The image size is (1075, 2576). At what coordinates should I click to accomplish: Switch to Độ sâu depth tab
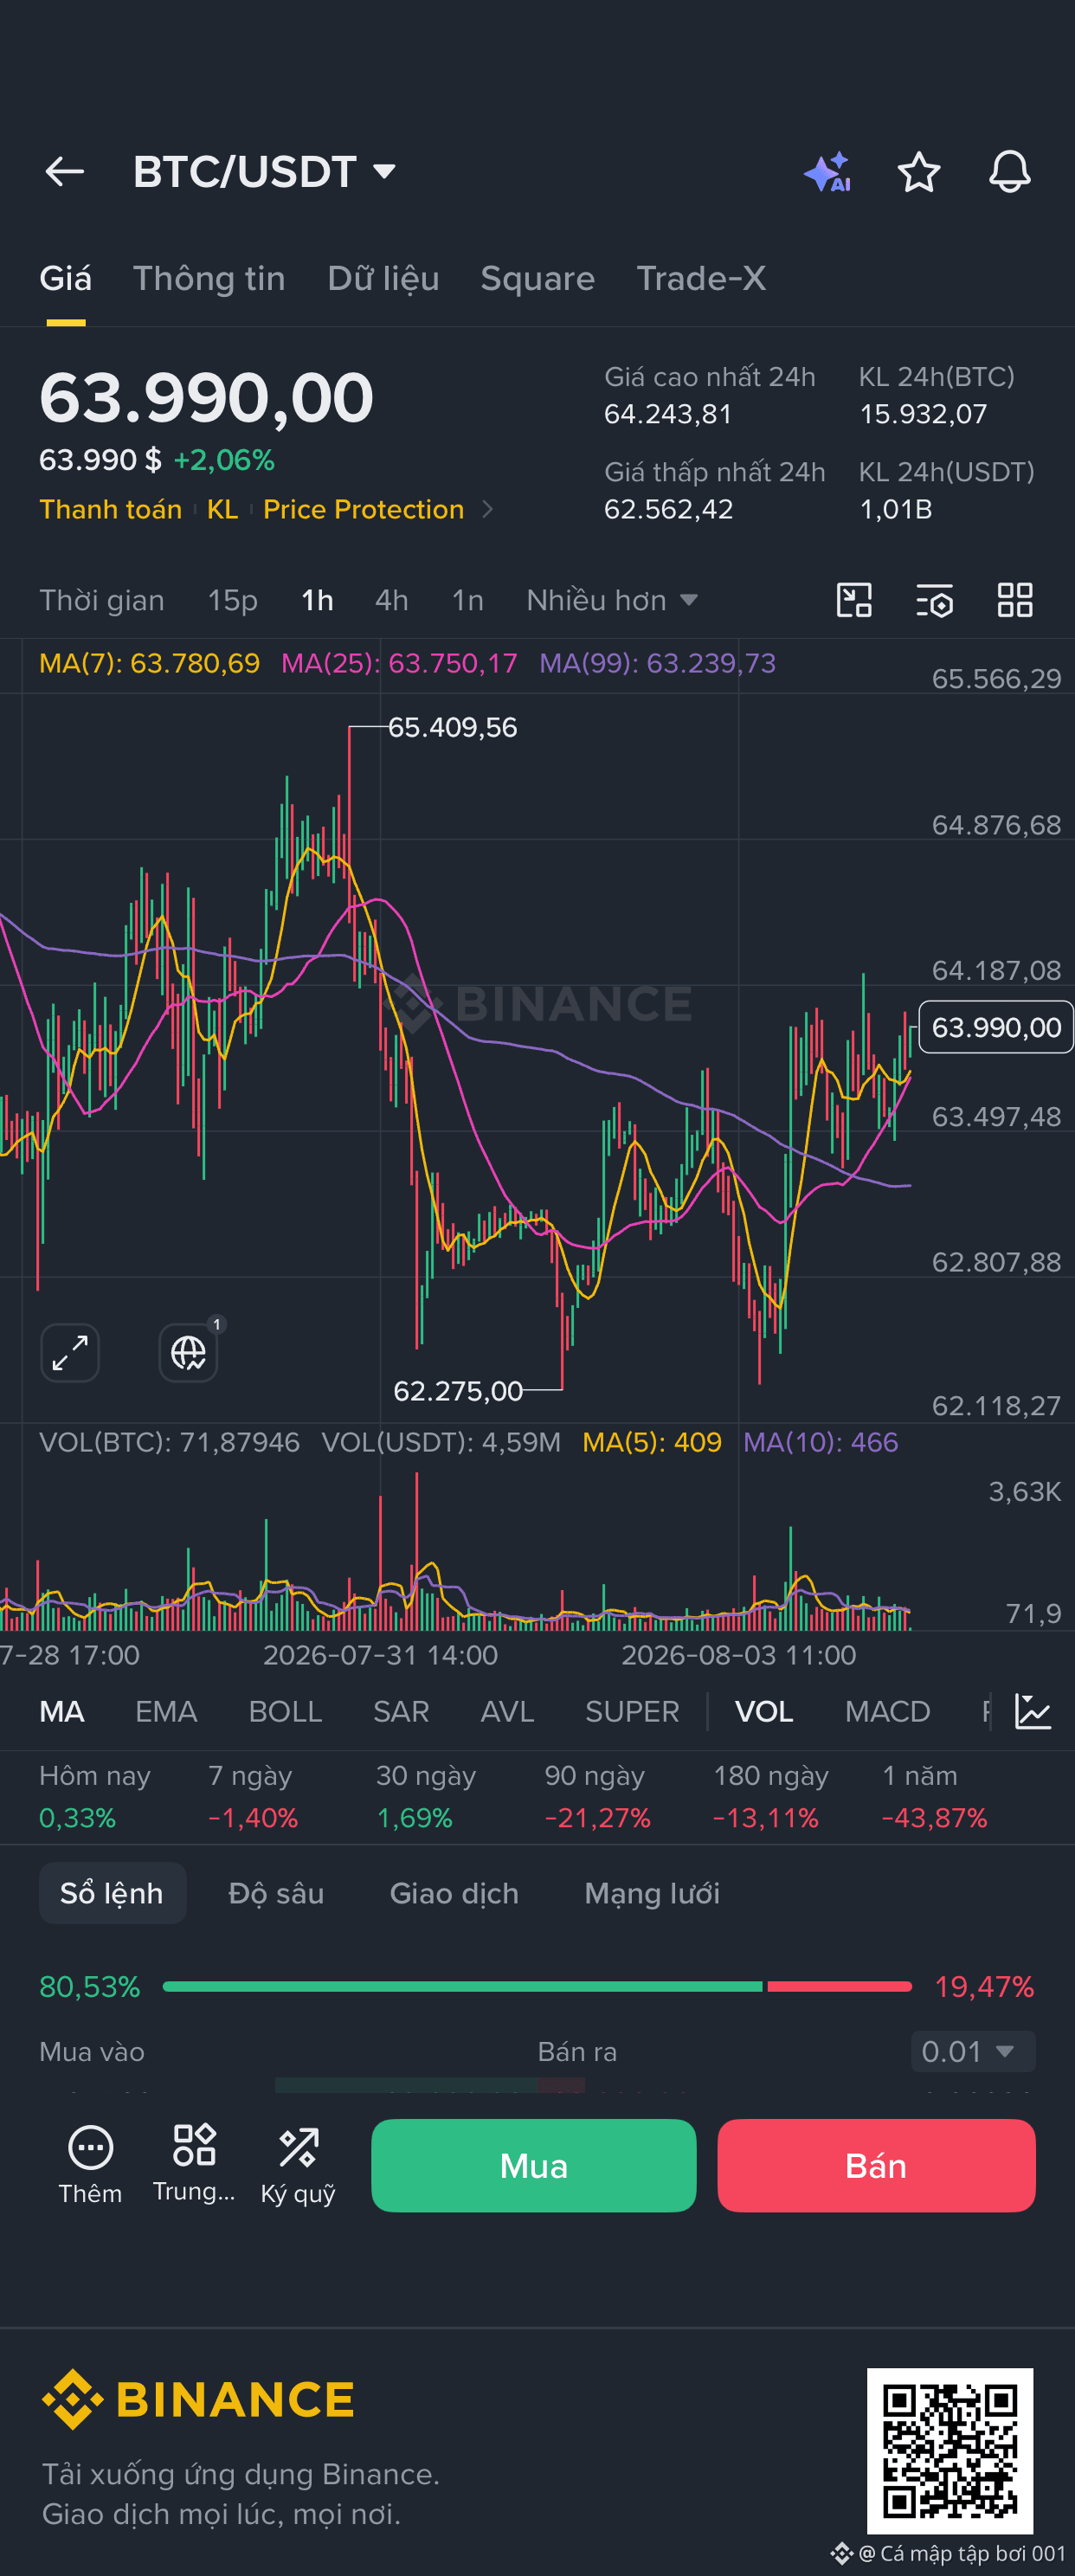click(276, 1893)
